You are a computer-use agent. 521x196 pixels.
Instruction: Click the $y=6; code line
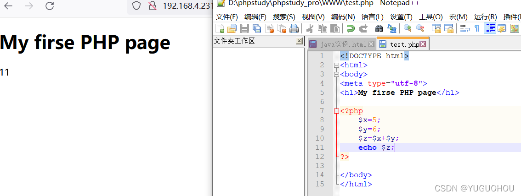[369, 129]
